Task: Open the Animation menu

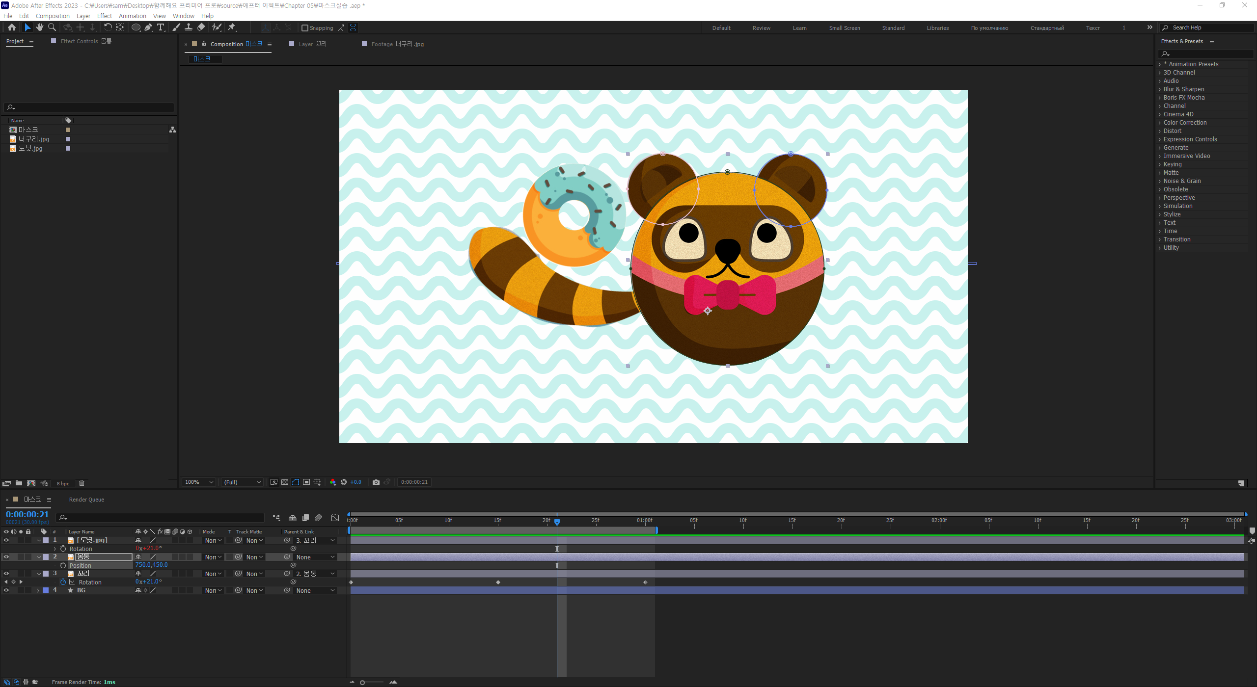Action: tap(132, 16)
